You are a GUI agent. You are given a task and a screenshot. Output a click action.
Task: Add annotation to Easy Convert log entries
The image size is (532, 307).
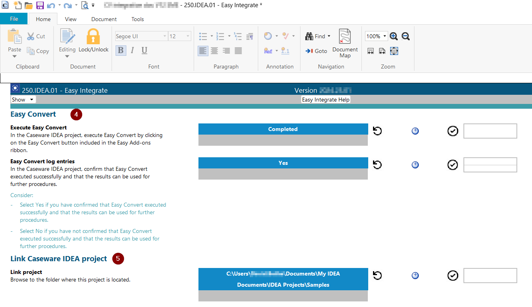(x=415, y=165)
